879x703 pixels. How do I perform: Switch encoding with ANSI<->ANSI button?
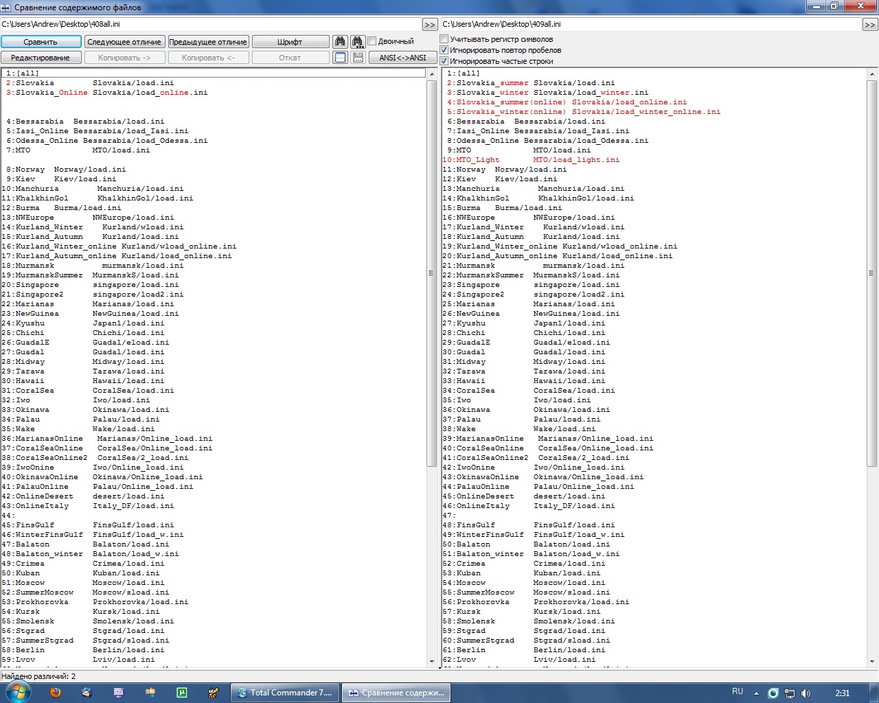pos(402,58)
